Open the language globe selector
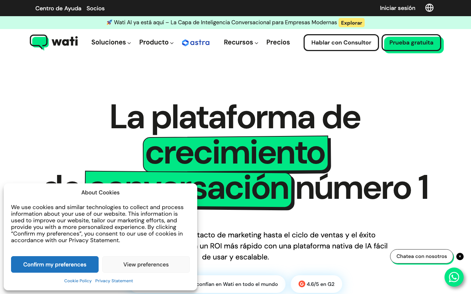 tap(429, 8)
